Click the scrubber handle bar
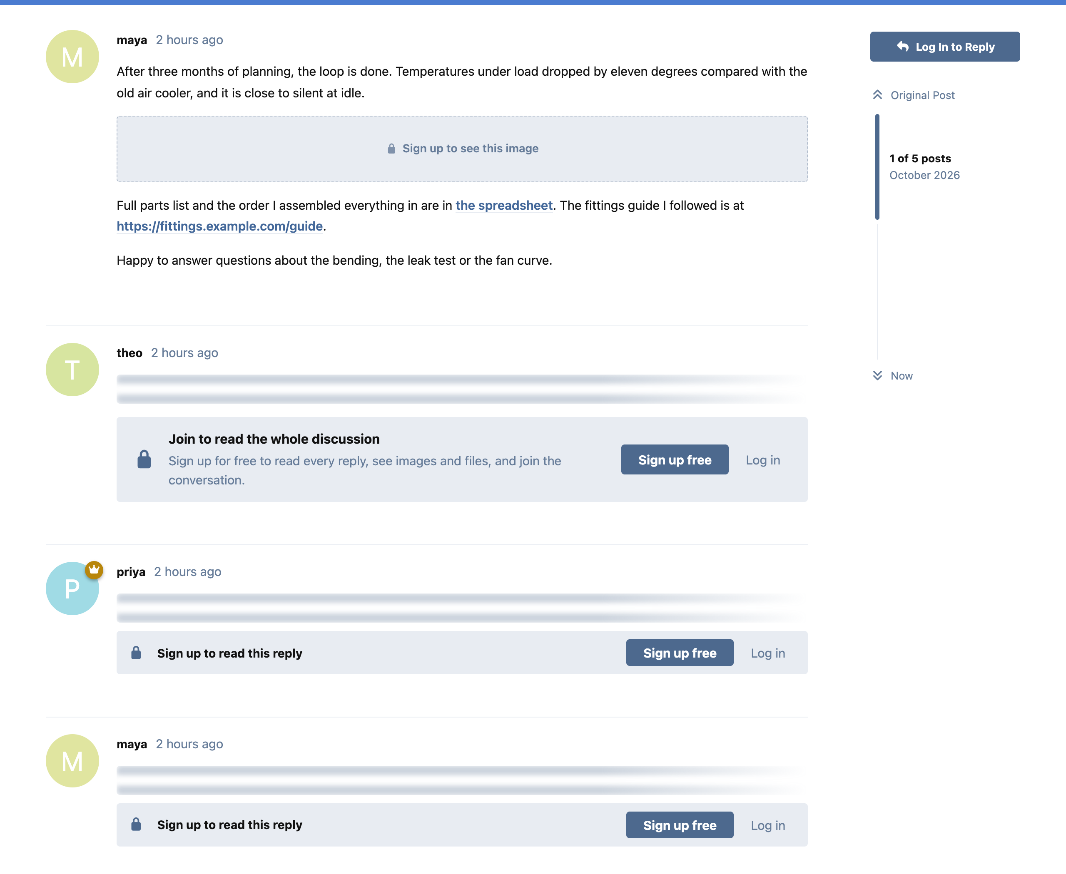 [x=877, y=167]
